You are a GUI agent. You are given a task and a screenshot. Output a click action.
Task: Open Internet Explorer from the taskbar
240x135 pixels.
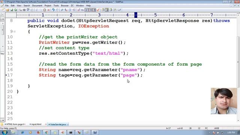(x=22, y=132)
